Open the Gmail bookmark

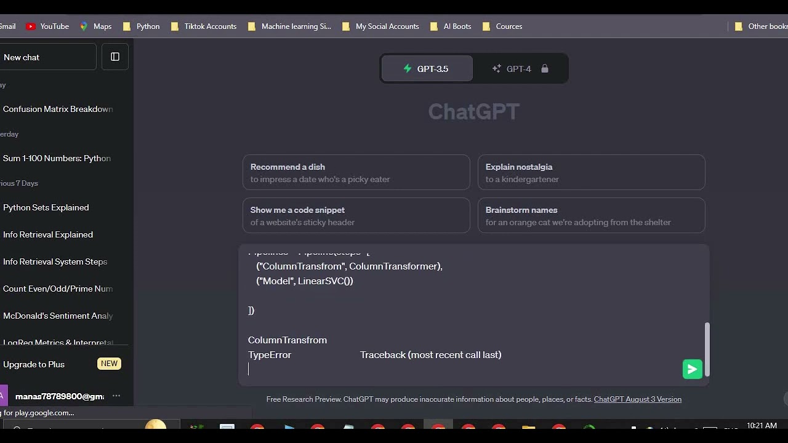click(8, 26)
